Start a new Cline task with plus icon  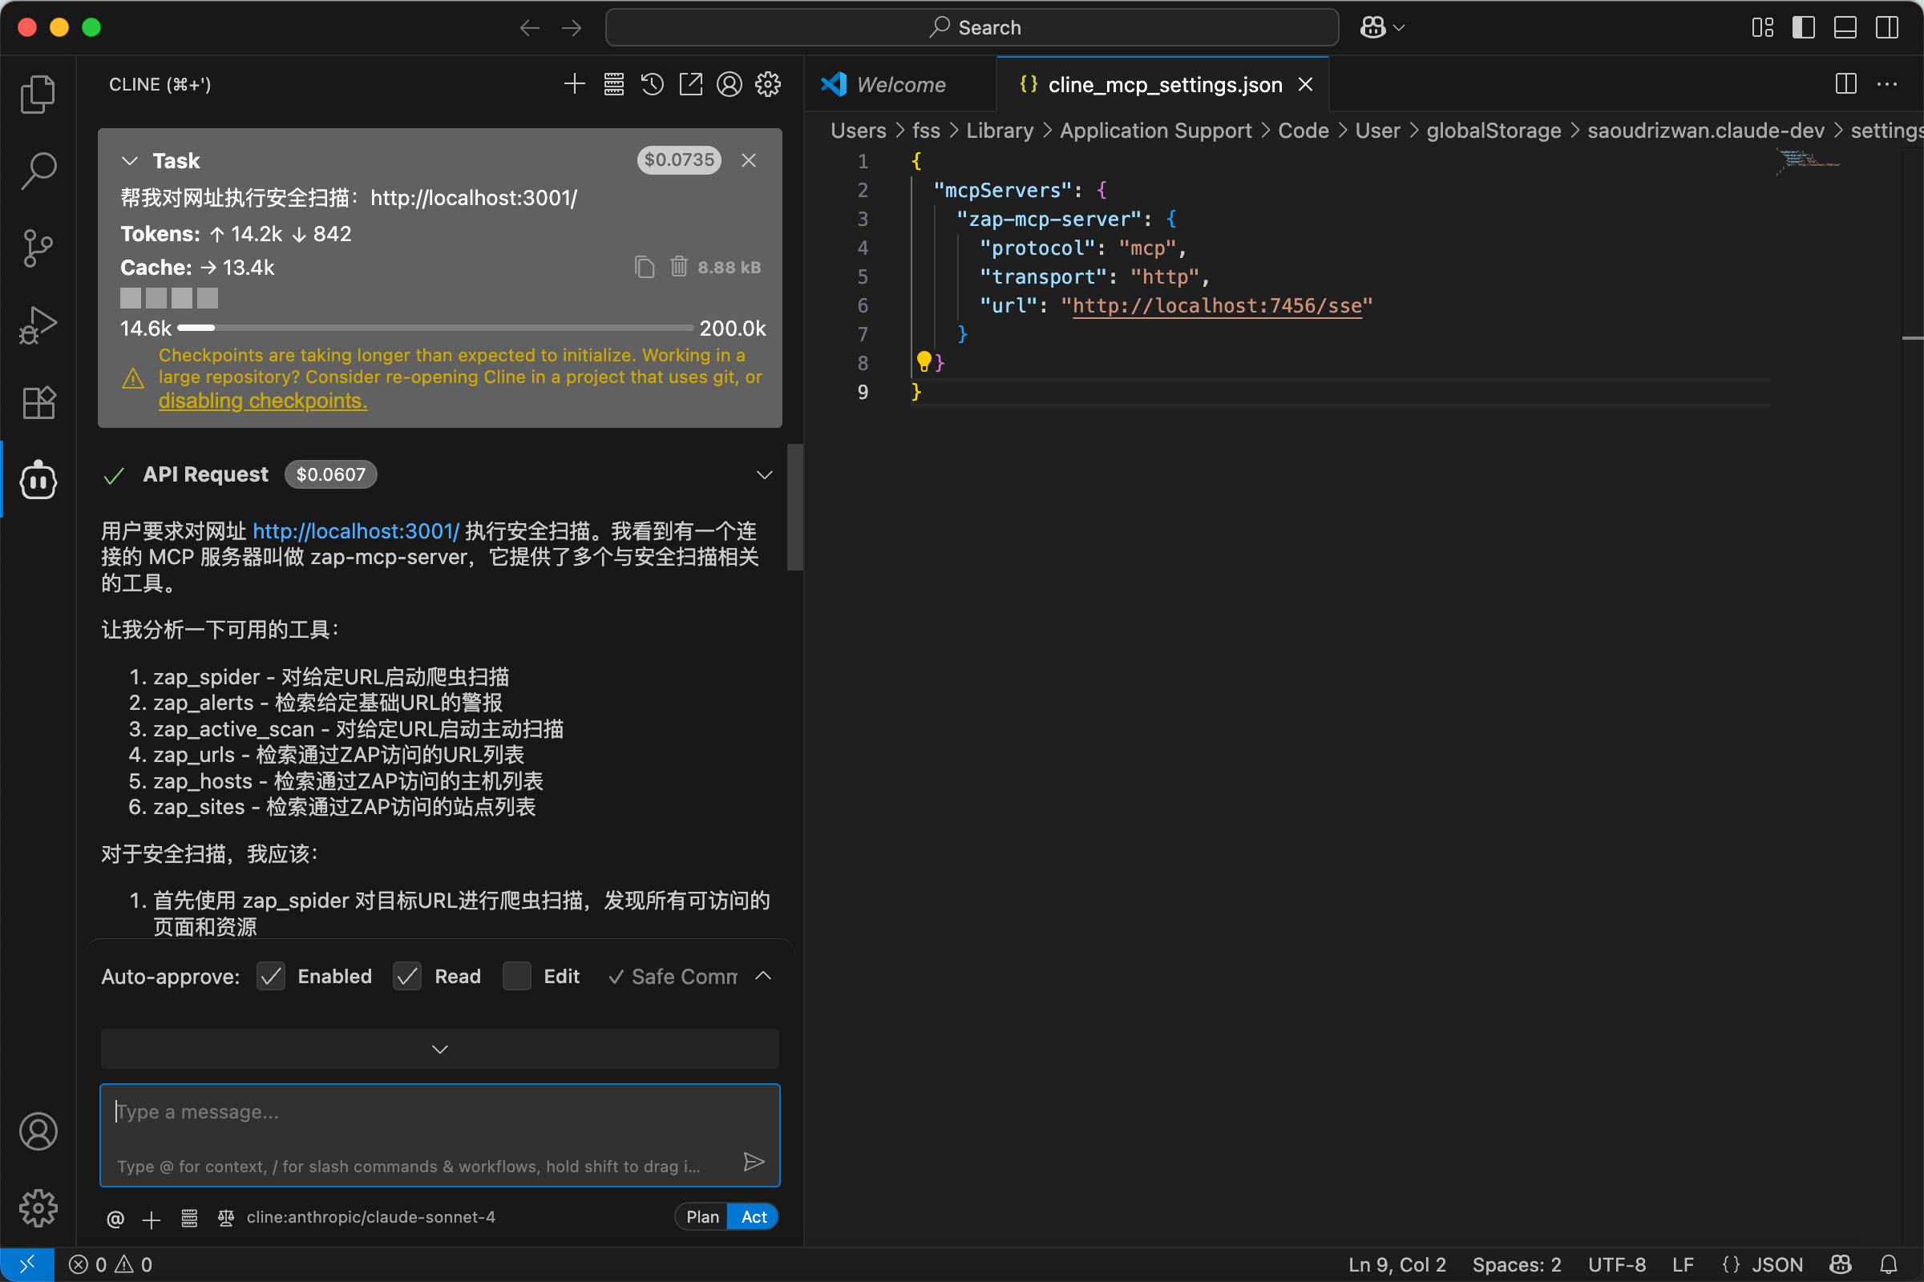pyautogui.click(x=574, y=84)
